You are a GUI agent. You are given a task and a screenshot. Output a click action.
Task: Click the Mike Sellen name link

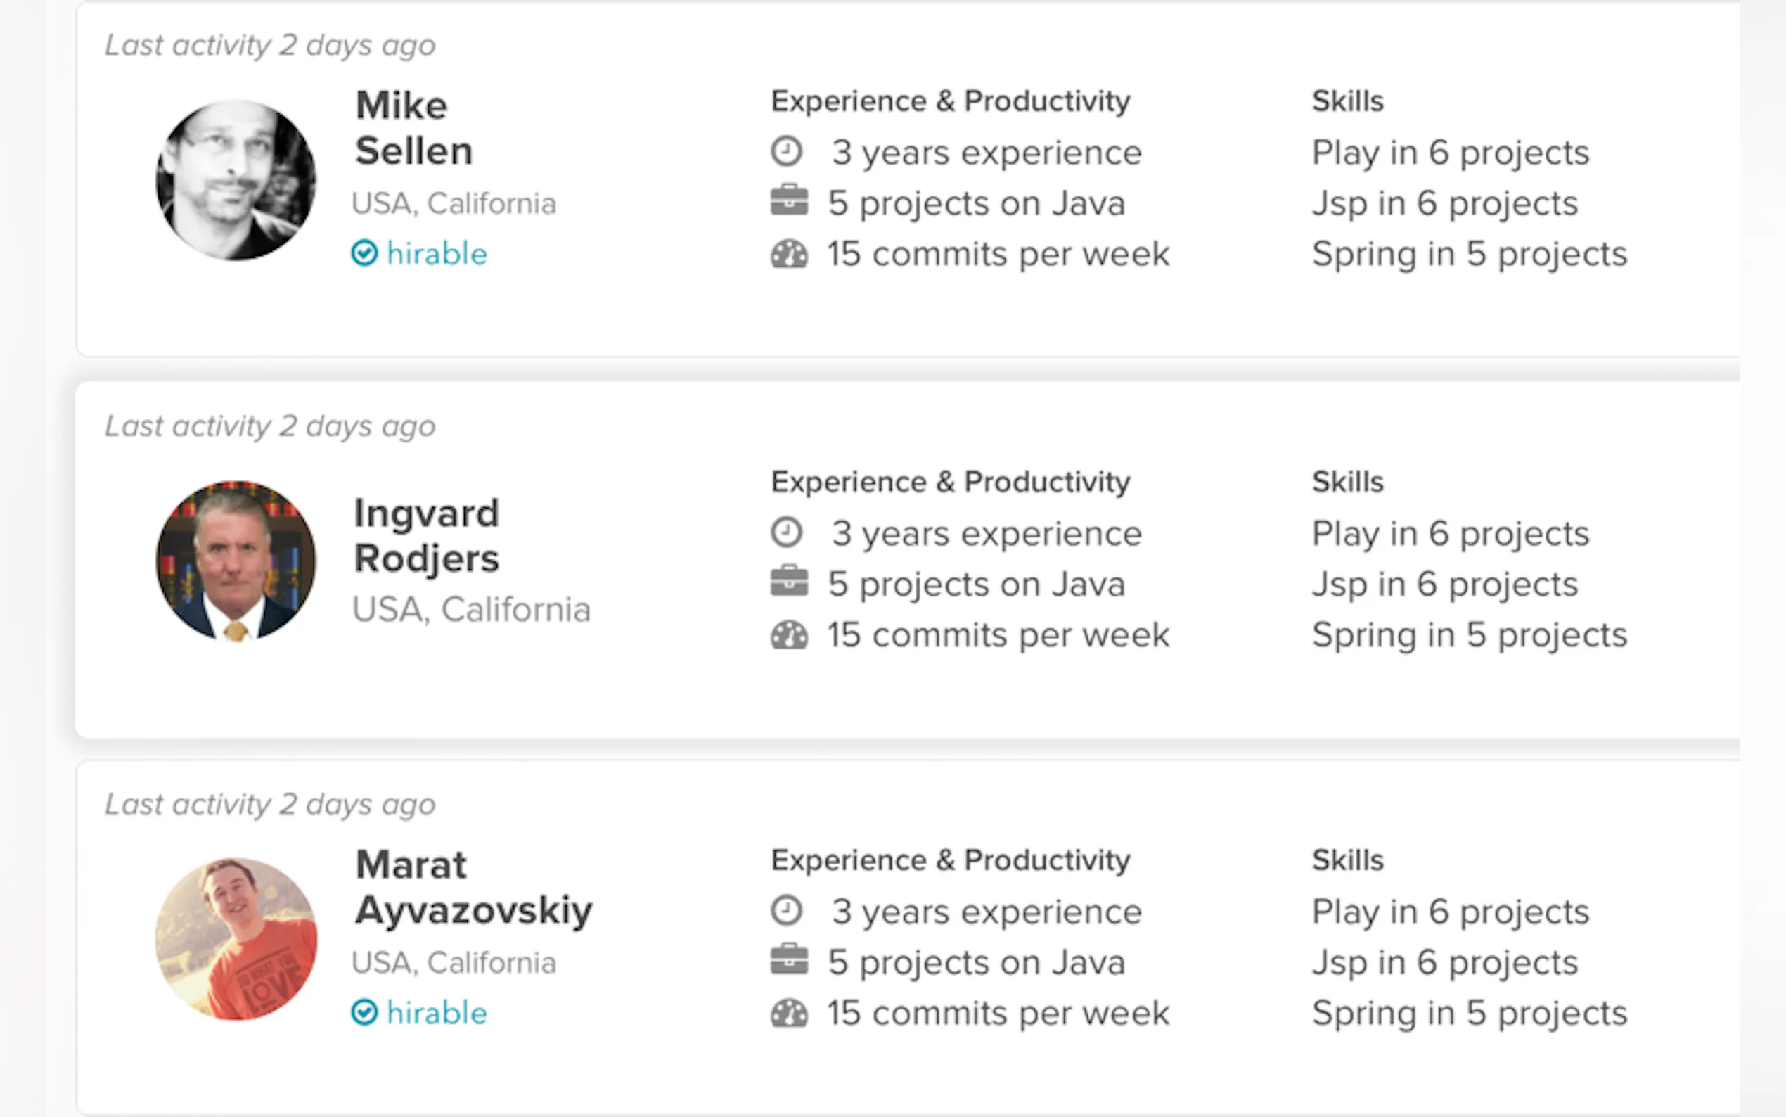(x=413, y=128)
